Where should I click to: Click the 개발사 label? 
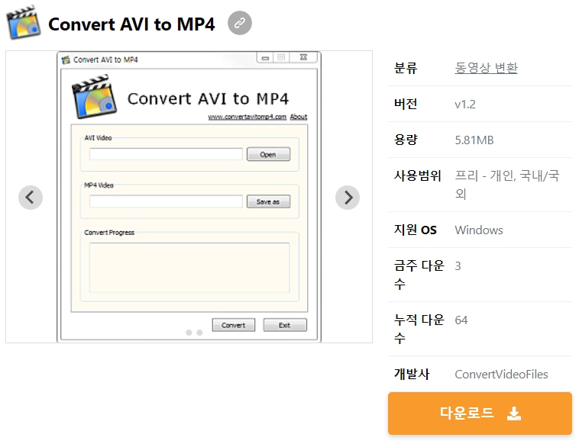coord(412,374)
